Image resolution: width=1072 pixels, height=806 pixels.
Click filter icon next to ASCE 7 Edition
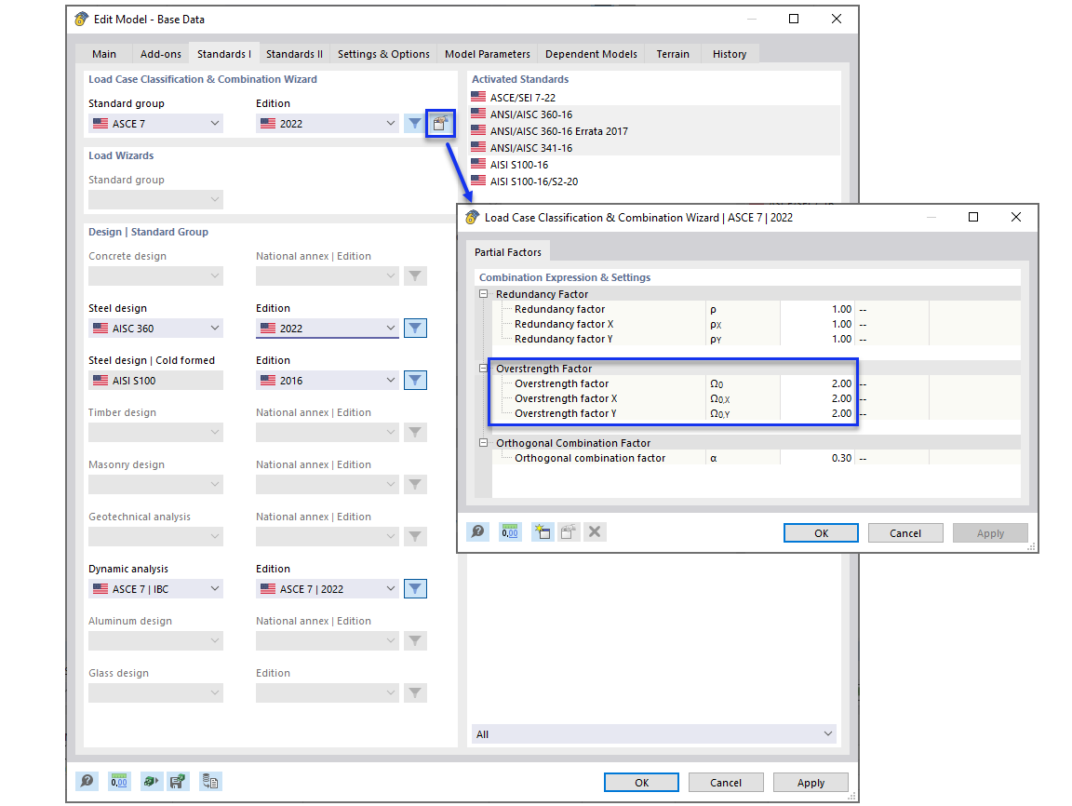pos(415,124)
